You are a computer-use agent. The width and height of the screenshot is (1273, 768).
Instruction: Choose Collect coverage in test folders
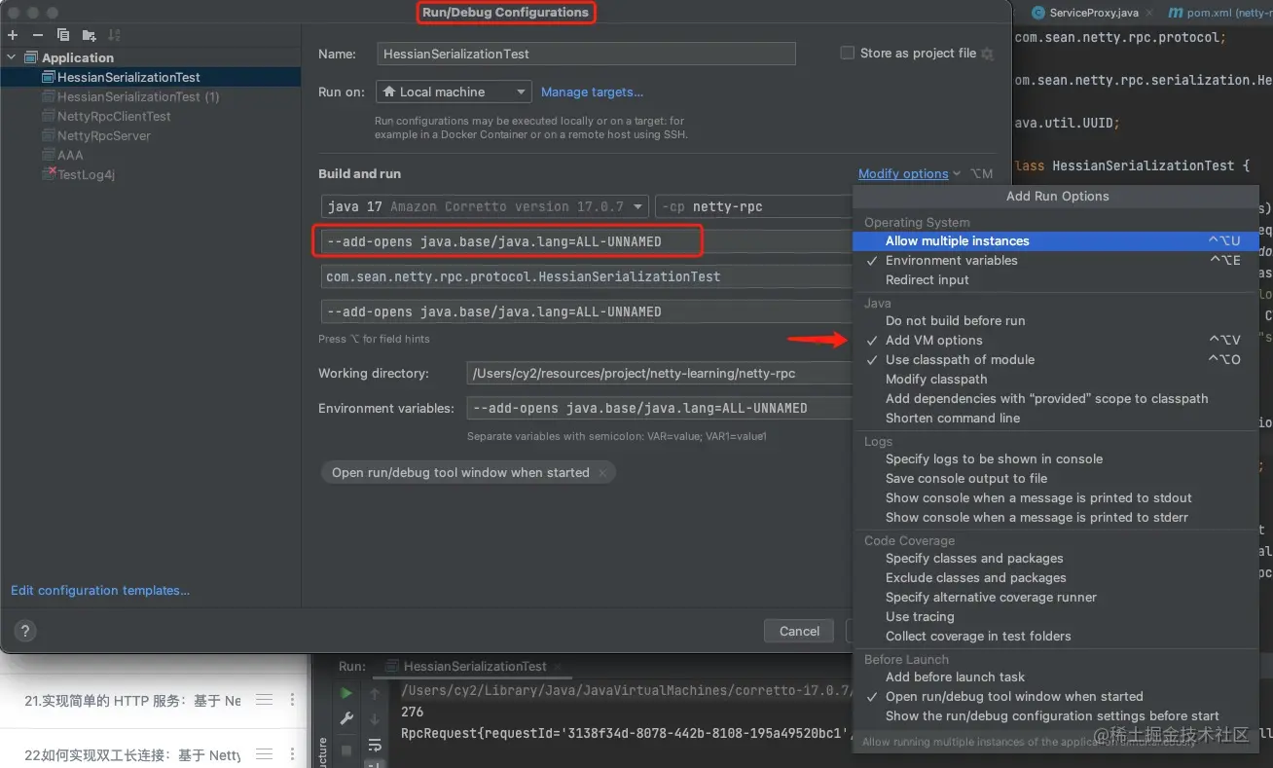coord(1055,636)
